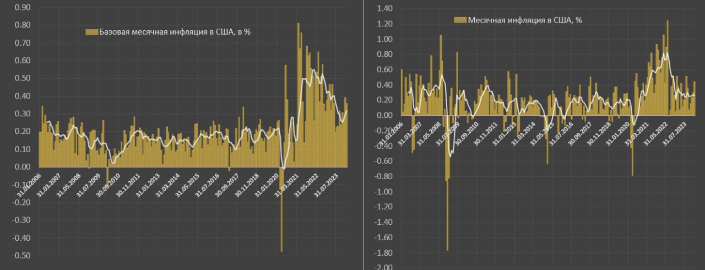The height and width of the screenshot is (270, 705).
Task: Click the vertical divider between the two charts
Action: click(x=363, y=135)
